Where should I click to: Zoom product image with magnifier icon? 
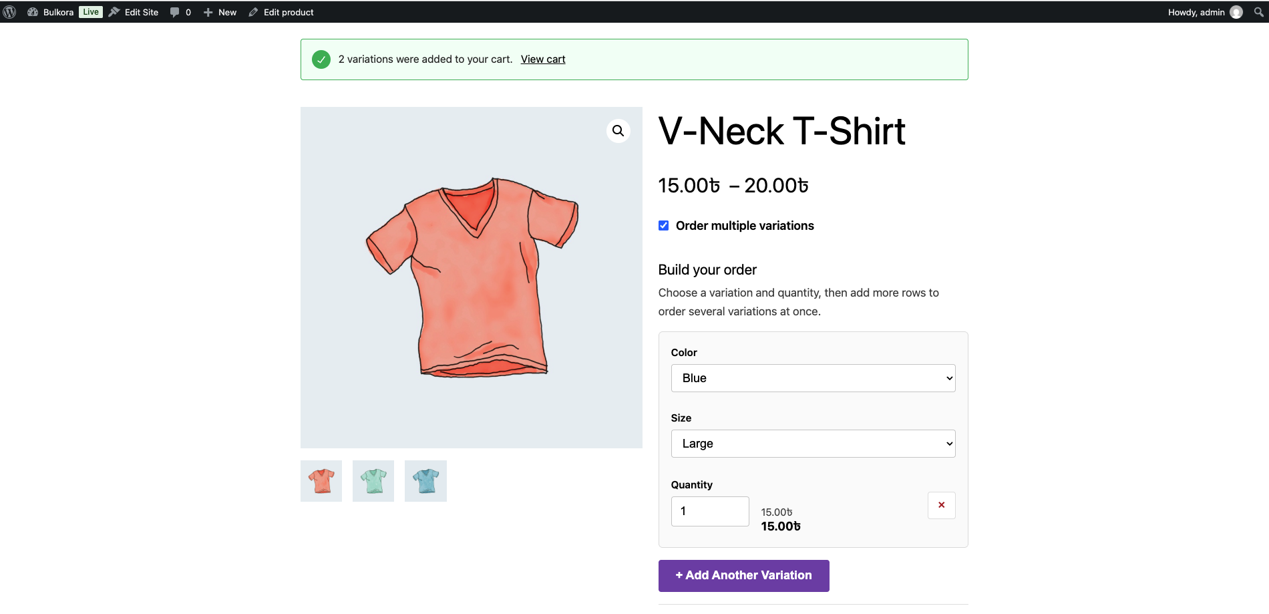coord(618,131)
